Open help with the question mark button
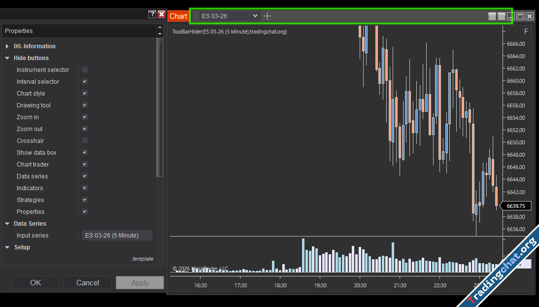Screen dimensions: 539x307 point(152,15)
